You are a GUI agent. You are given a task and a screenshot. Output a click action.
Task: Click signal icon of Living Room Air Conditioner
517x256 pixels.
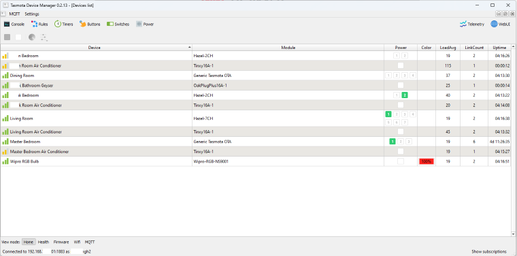[x=5, y=131]
